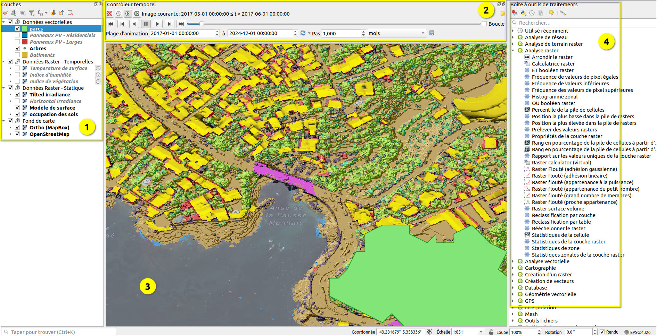Screen dimensions: 657x336
Task: Collapse the Analyse raster group
Action: tap(513, 51)
